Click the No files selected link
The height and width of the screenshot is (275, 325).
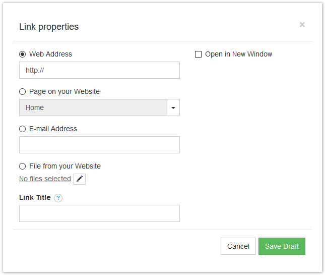(x=45, y=179)
